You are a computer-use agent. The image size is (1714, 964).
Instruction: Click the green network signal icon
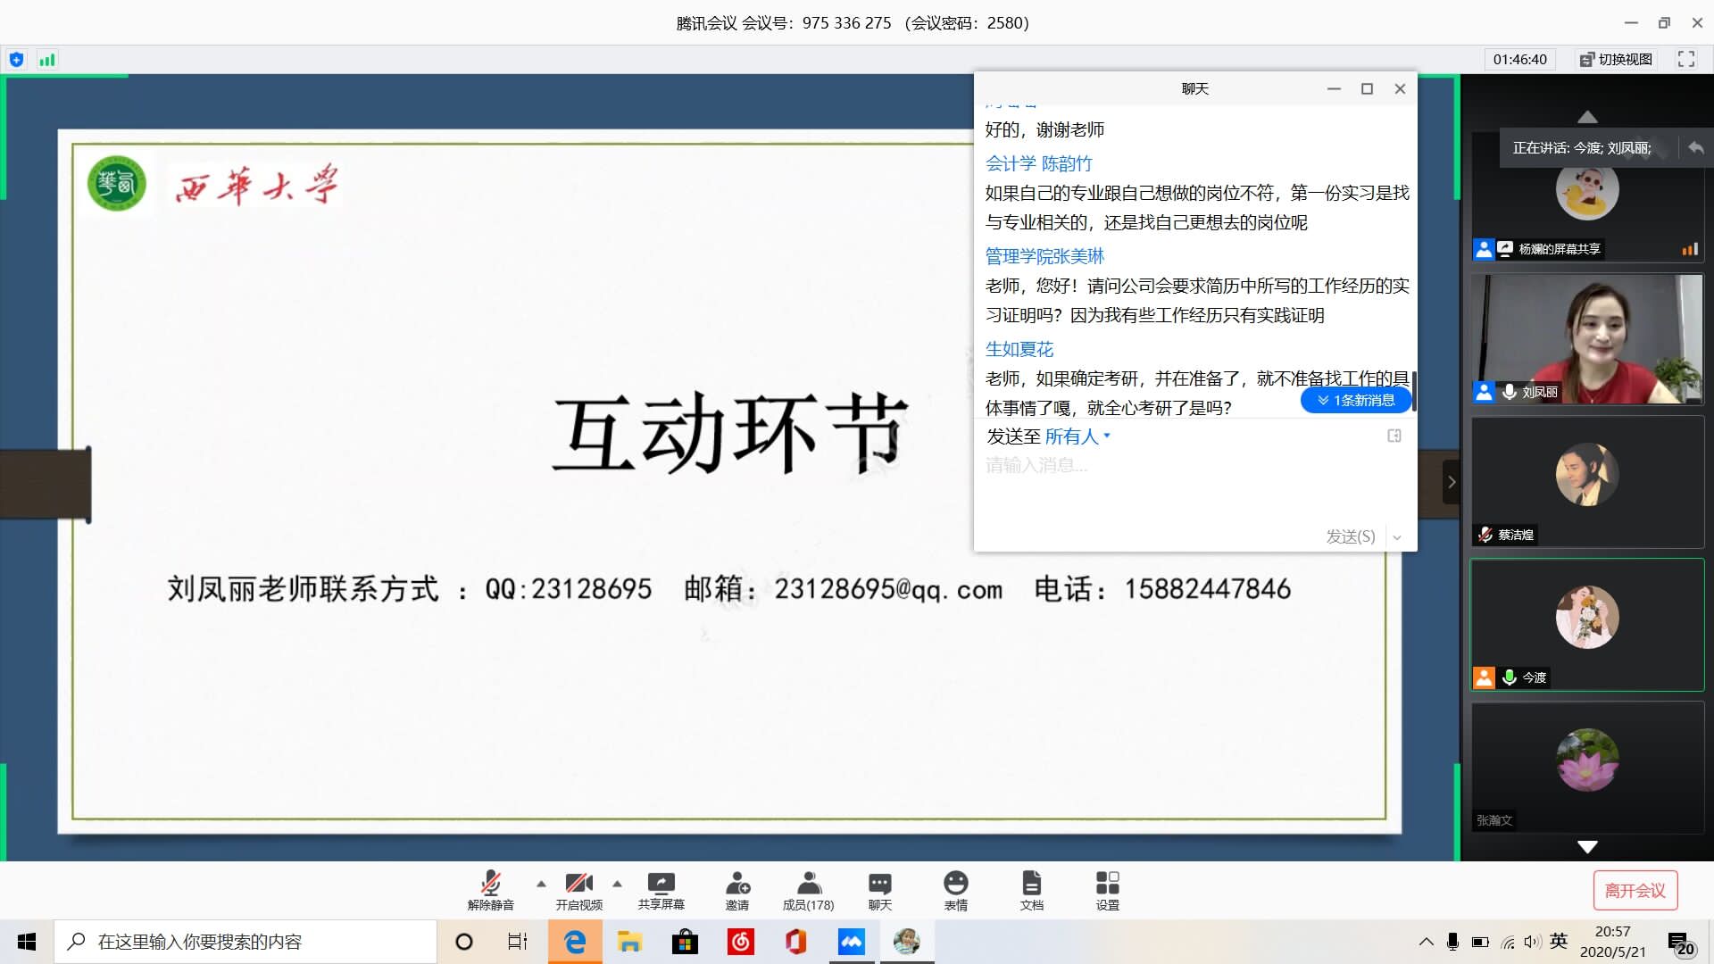pos(47,60)
